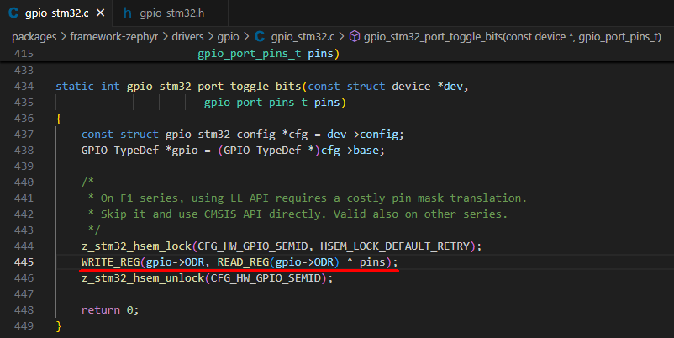Click CFG_HW_GPIO_SEMID on line 446

coord(266,278)
